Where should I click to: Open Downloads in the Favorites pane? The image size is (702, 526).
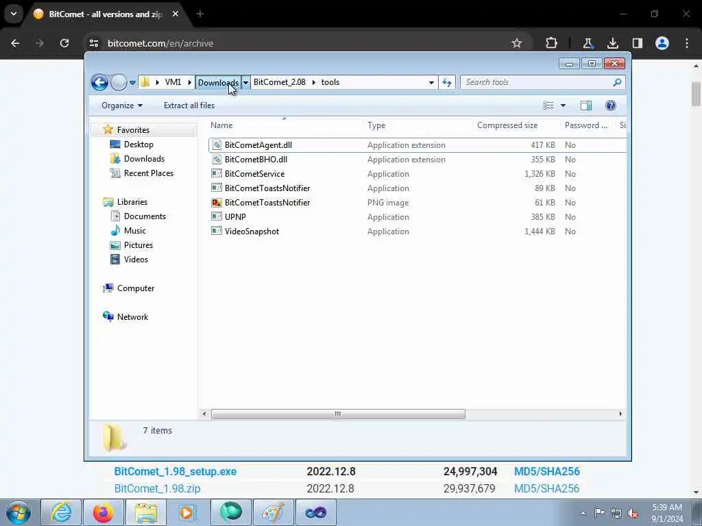coord(144,159)
